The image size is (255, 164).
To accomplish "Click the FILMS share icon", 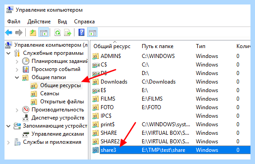I will click(96, 99).
